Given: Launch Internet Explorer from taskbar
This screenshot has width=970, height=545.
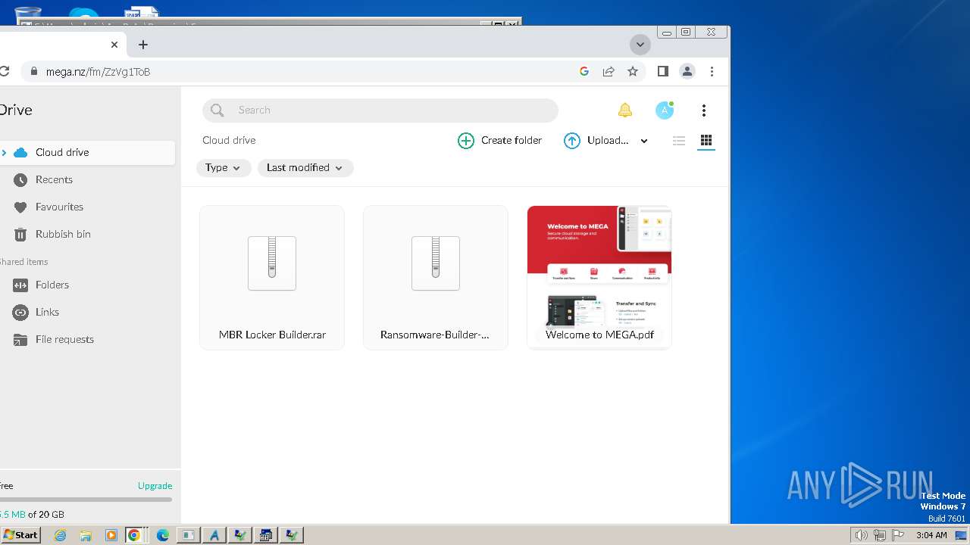Looking at the screenshot, I should pyautogui.click(x=61, y=535).
